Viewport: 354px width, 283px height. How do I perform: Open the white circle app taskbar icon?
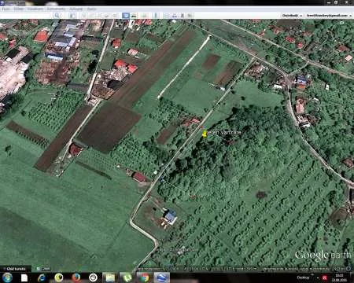93,277
